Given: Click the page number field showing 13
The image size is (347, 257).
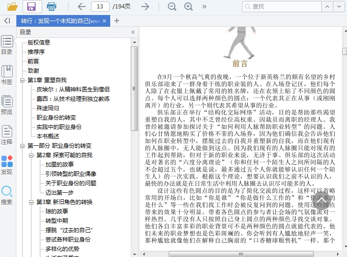Looking at the screenshot, I should click(100, 7).
